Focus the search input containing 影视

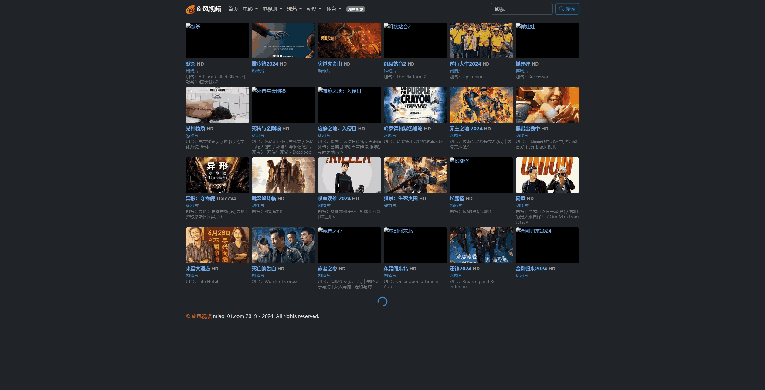point(522,9)
